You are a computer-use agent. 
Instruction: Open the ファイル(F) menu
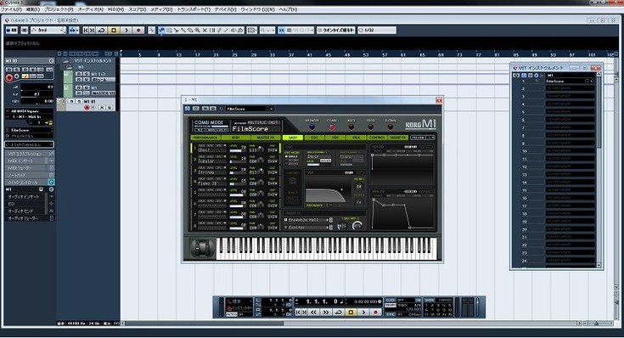click(x=11, y=9)
